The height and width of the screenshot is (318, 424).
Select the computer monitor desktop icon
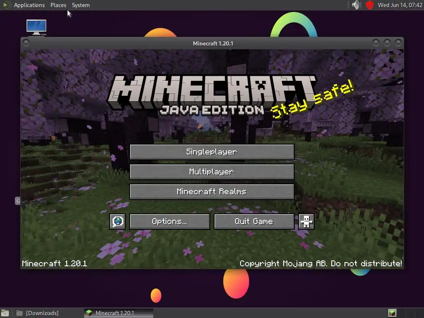tap(36, 27)
